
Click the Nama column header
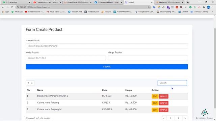click(40, 90)
